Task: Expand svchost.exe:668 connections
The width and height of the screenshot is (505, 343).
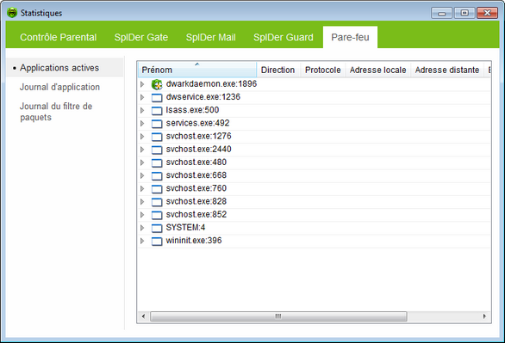Action: (142, 175)
